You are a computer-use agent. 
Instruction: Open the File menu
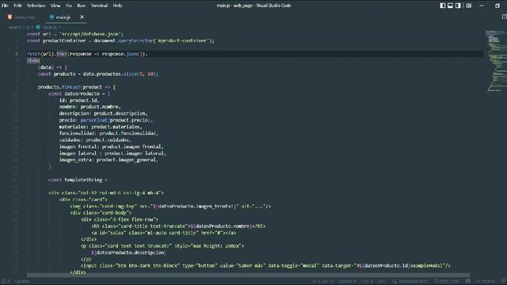tap(5, 6)
